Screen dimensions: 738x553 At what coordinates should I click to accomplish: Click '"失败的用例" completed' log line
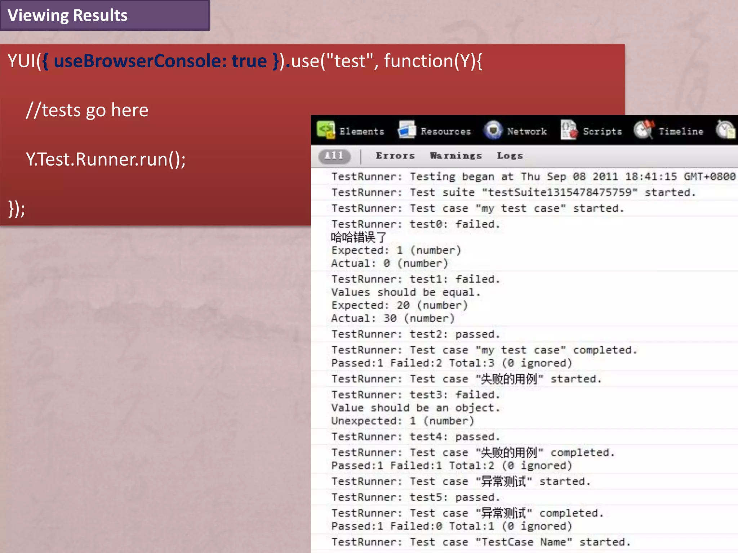[x=473, y=453]
